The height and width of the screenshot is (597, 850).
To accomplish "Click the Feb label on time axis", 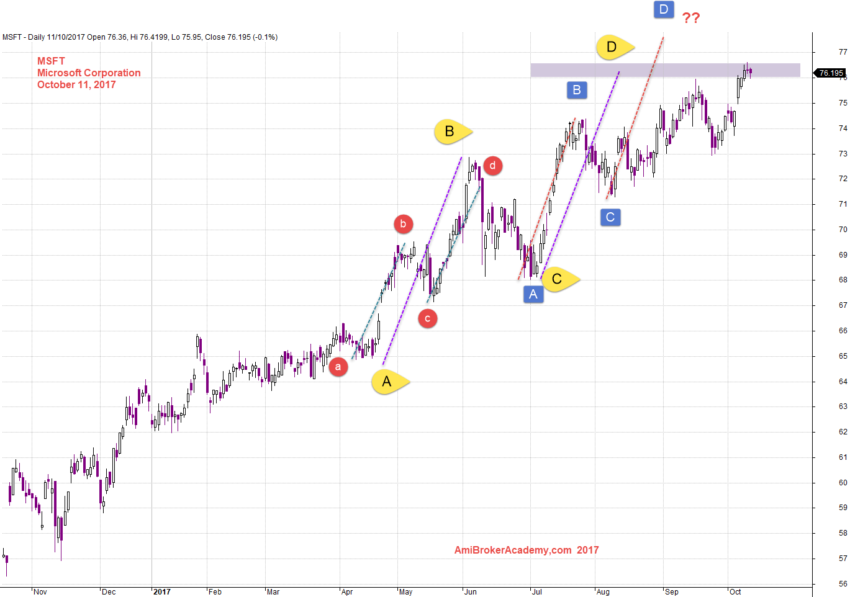I will (215, 592).
